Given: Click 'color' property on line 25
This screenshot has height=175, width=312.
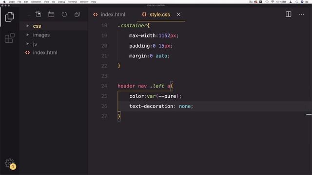Looking at the screenshot, I should pos(136,96).
